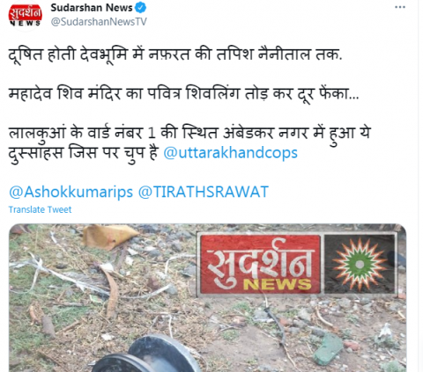Open the @SudarshanNewsTV handle link
This screenshot has height=372, width=423.
click(99, 22)
